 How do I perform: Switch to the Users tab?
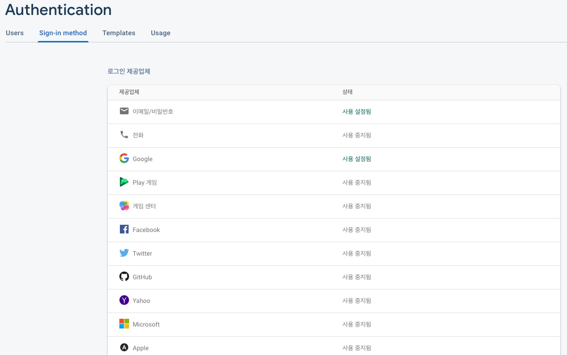point(15,33)
